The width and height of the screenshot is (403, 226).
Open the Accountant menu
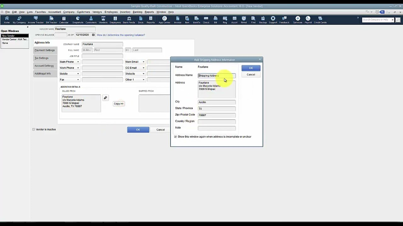tap(54, 12)
